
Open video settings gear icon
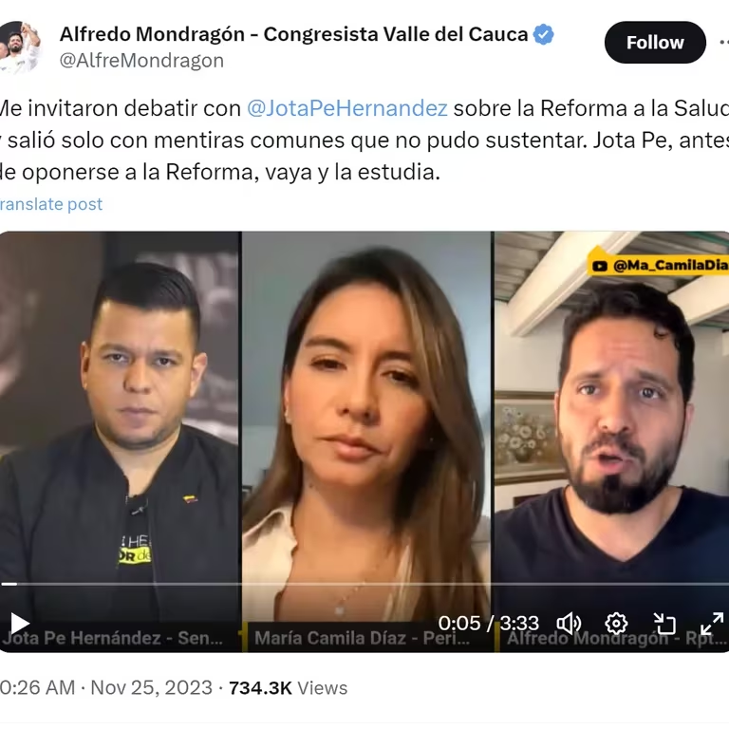[x=616, y=623]
